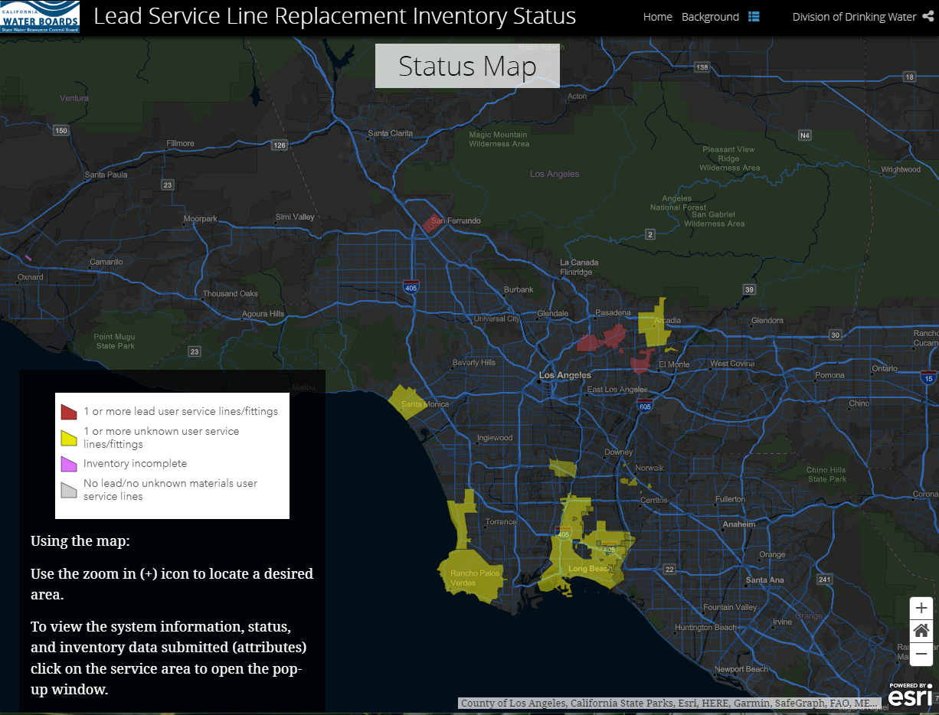The image size is (939, 715).
Task: Reset map to default home extent
Action: click(x=921, y=632)
